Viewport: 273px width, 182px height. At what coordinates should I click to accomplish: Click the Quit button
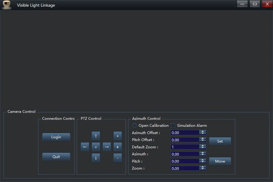[56, 157]
